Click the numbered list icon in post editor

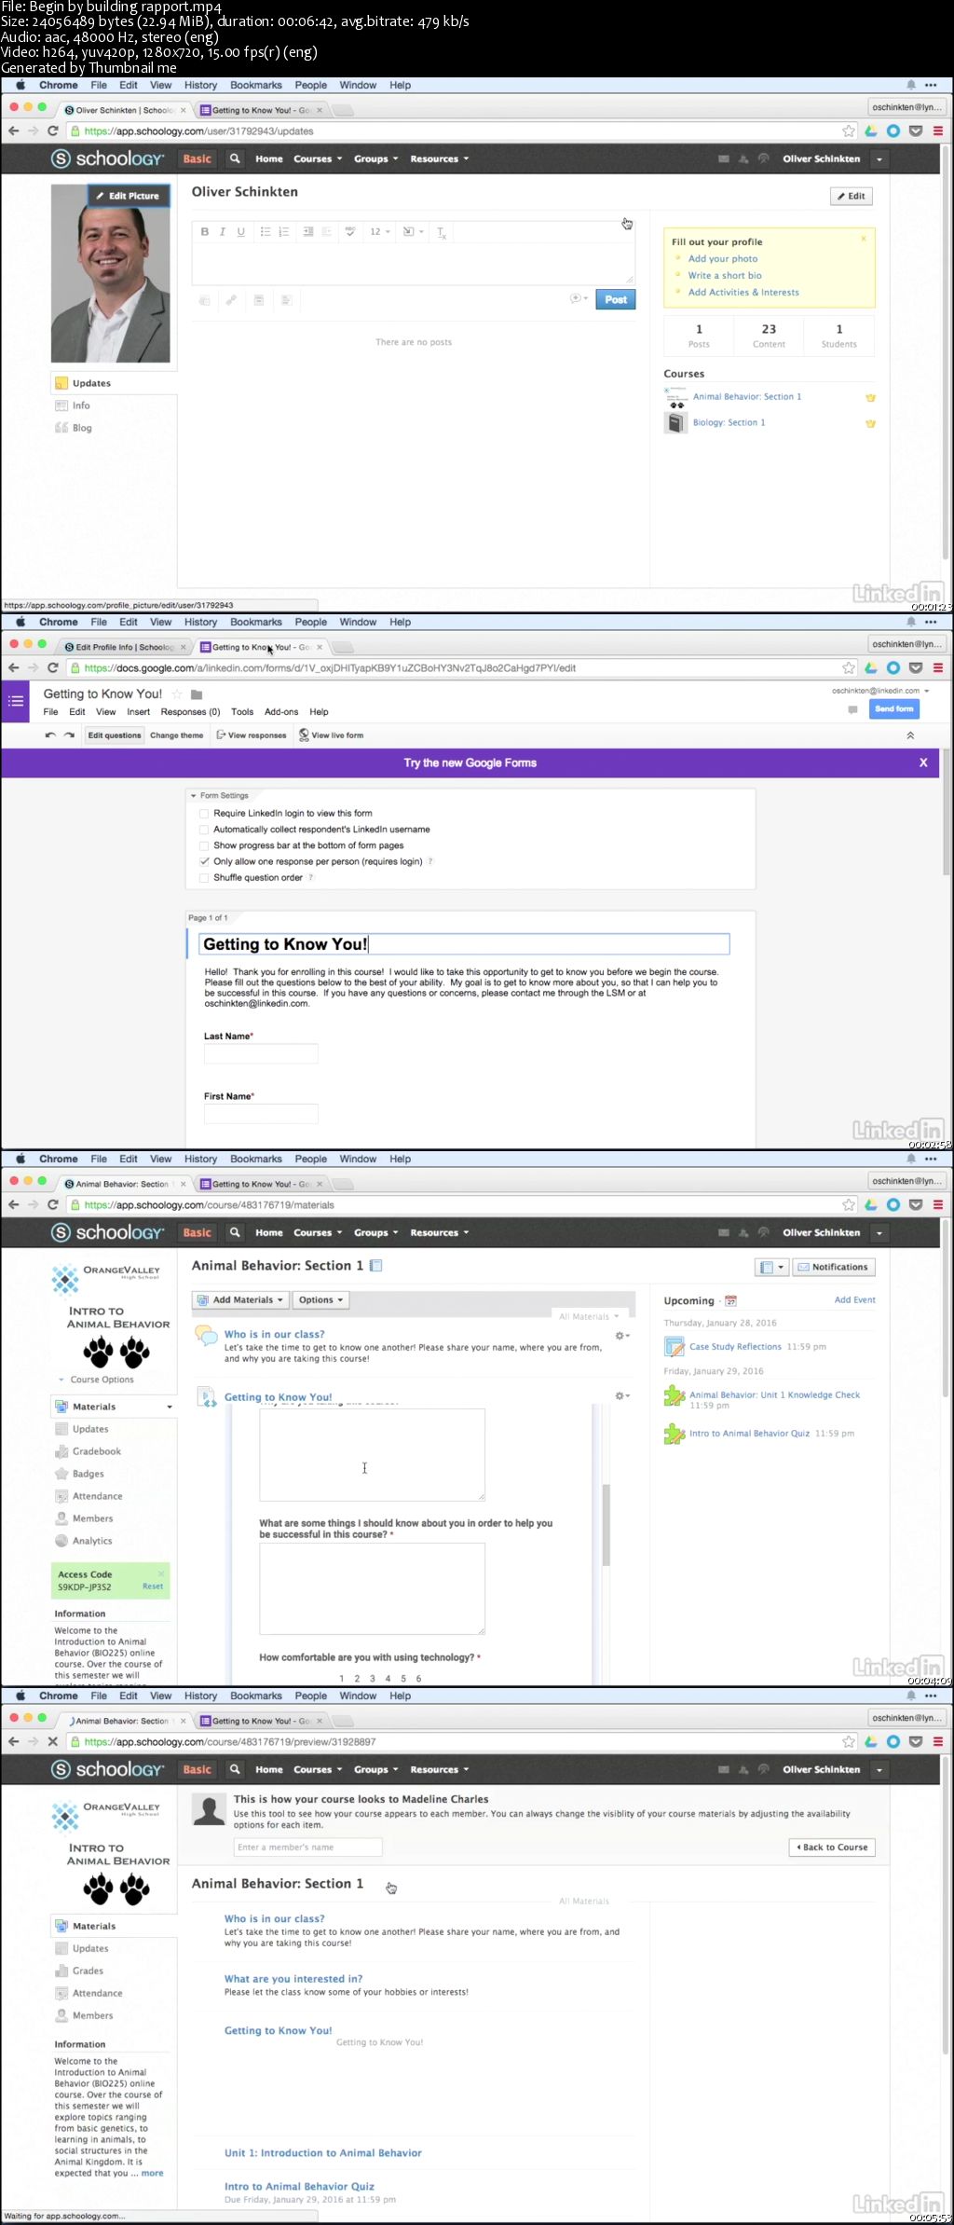click(283, 231)
